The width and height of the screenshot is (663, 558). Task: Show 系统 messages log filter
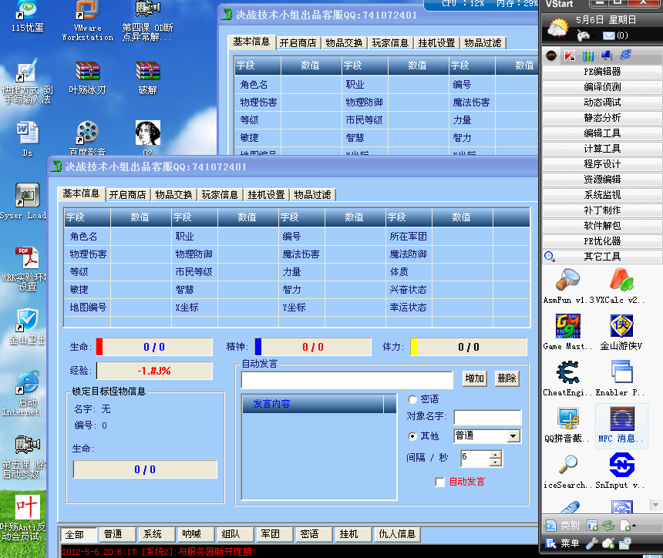[x=156, y=534]
